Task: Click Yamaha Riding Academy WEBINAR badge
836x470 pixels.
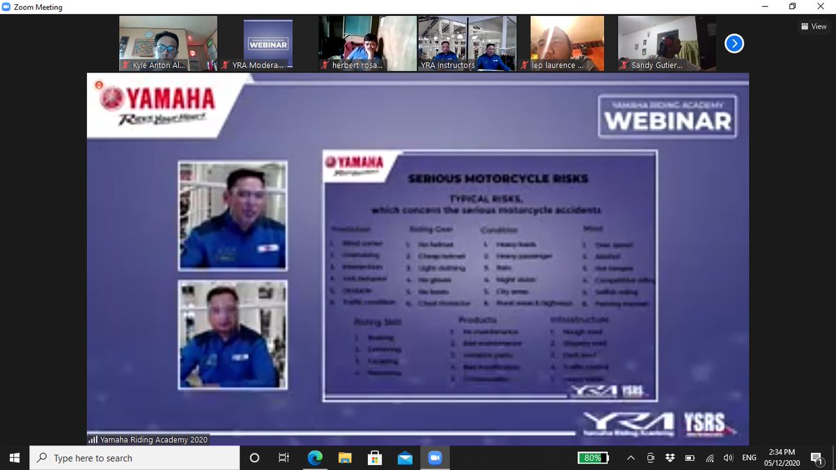Action: 667,116
